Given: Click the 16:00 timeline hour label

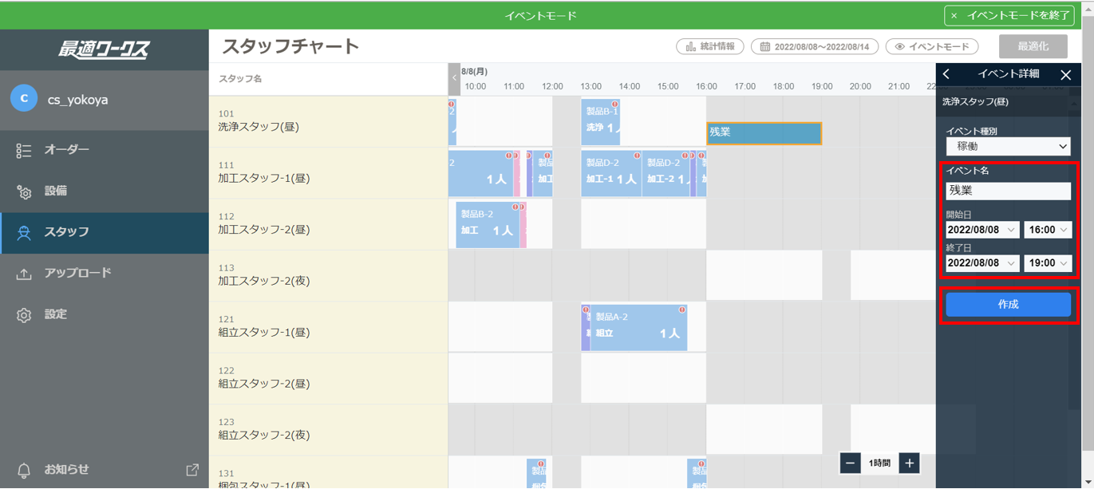Looking at the screenshot, I should [706, 86].
